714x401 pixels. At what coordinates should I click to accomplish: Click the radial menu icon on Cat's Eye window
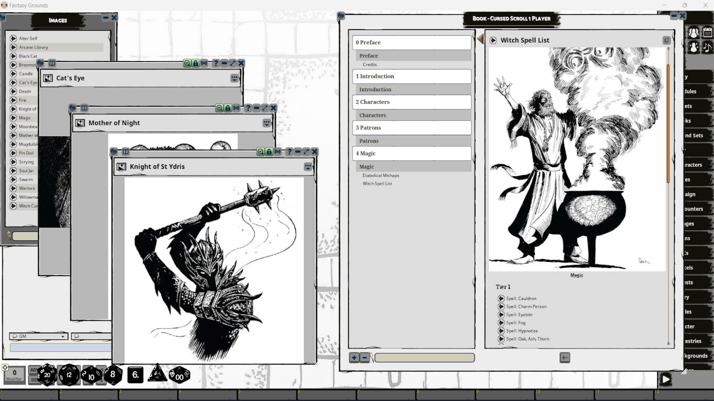234,78
